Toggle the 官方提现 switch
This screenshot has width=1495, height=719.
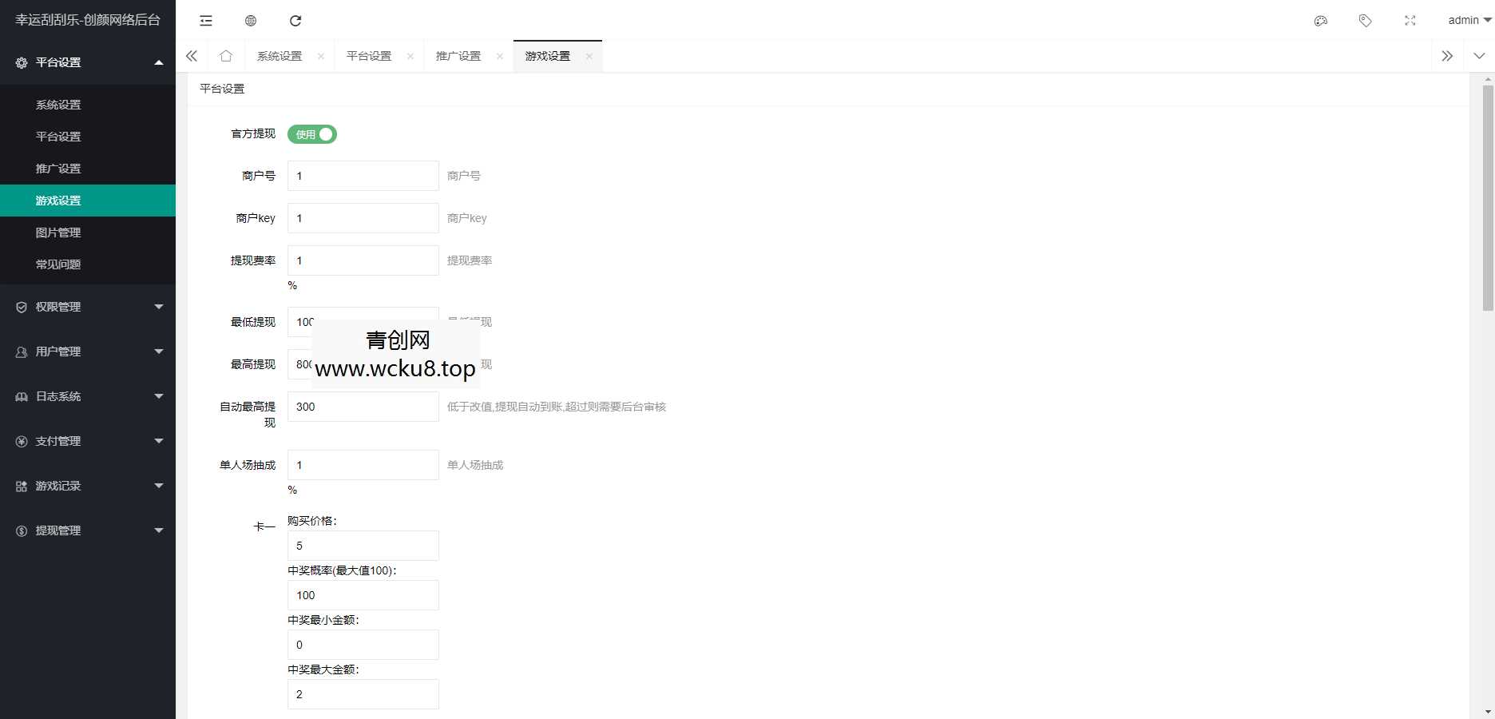312,134
